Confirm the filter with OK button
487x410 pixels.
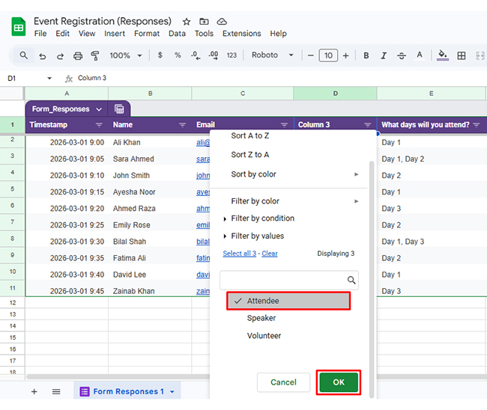[x=339, y=382]
